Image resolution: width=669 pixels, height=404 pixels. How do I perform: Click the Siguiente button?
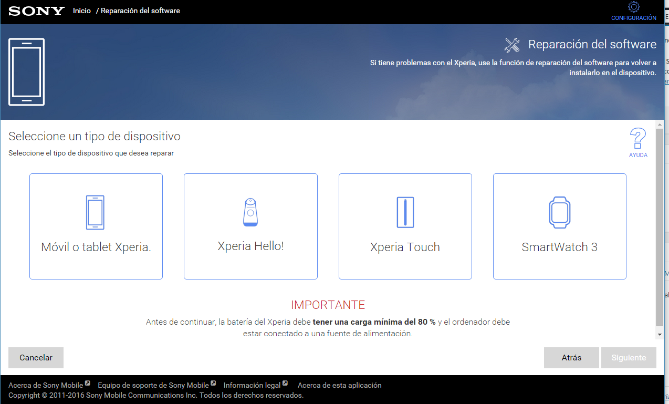(628, 358)
